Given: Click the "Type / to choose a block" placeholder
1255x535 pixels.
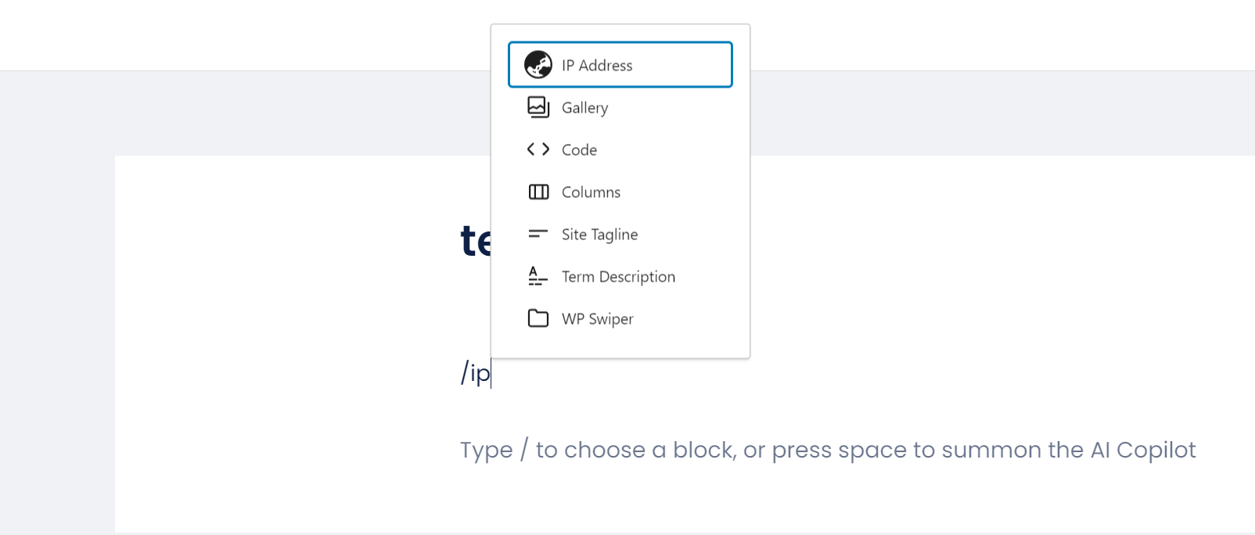Looking at the screenshot, I should point(828,450).
